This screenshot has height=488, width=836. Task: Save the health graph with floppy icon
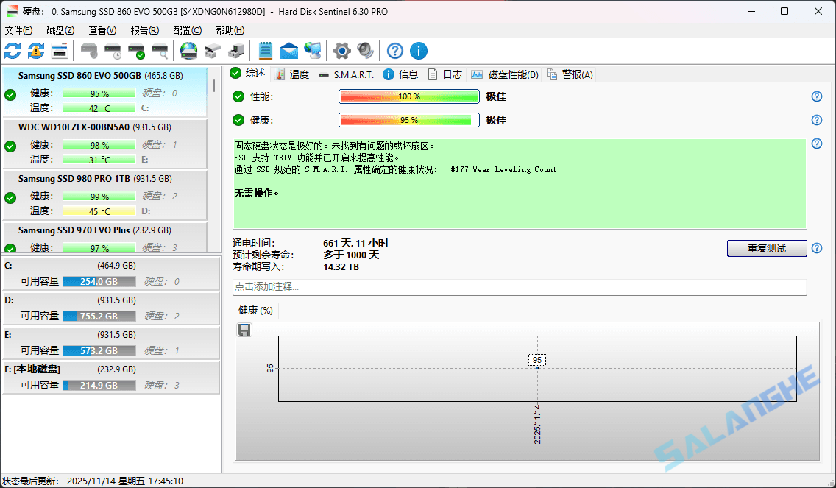244,330
